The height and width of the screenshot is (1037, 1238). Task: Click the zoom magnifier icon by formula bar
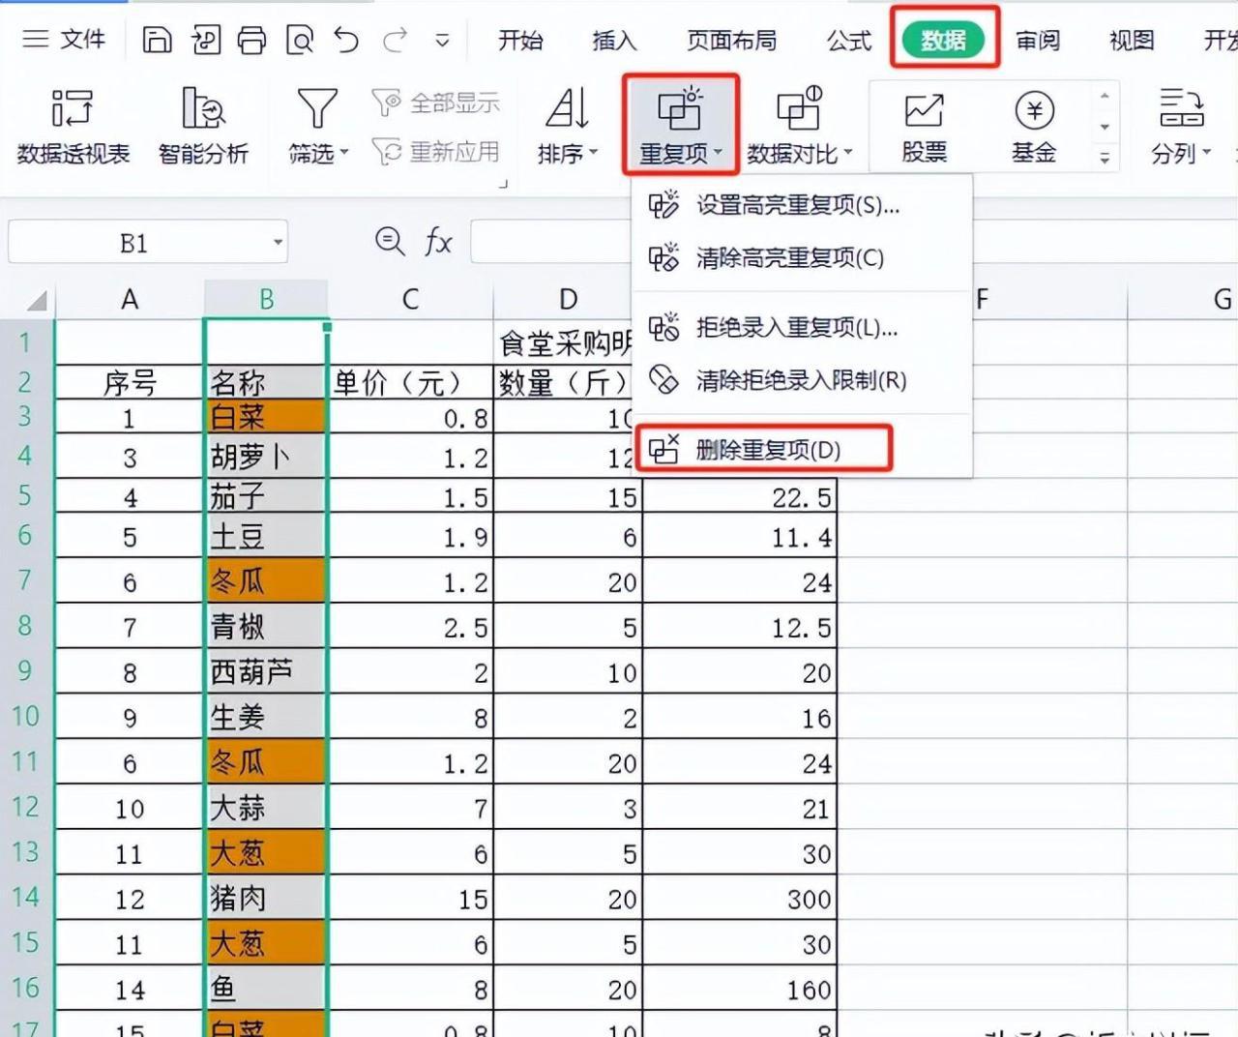click(390, 241)
